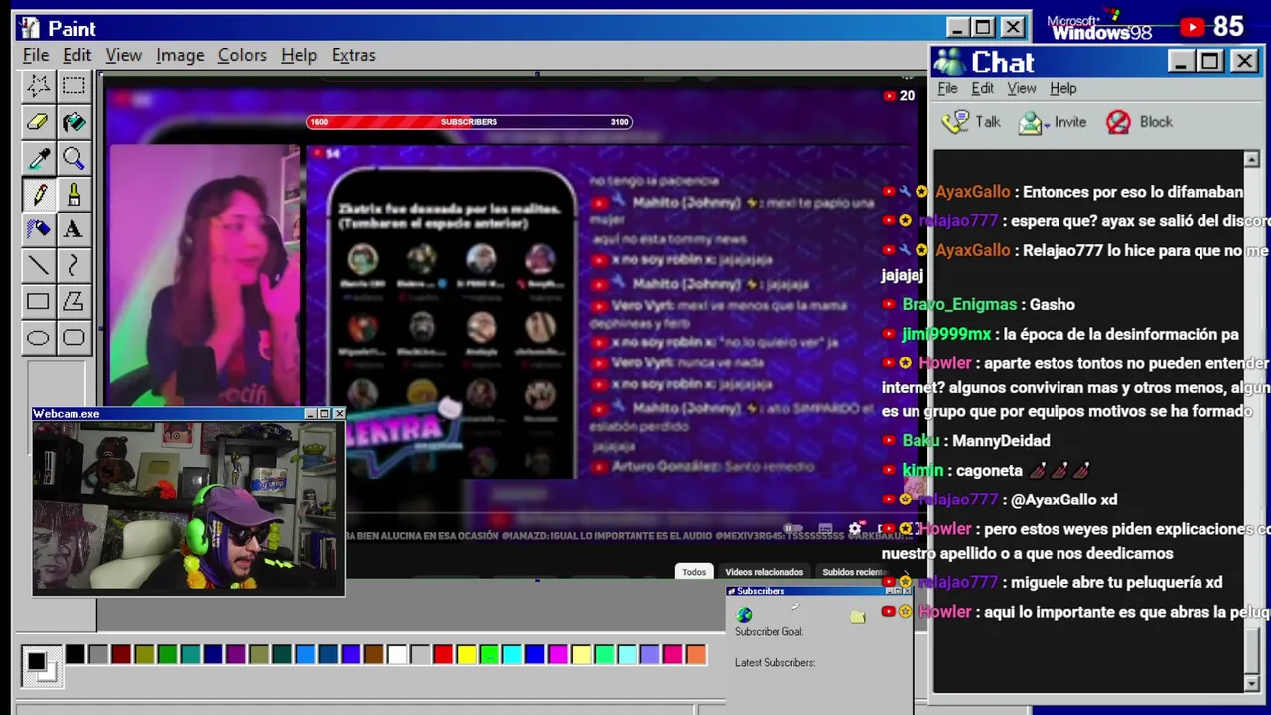This screenshot has height=715, width=1271.
Task: Select the Polygon shape tool
Action: click(x=73, y=301)
